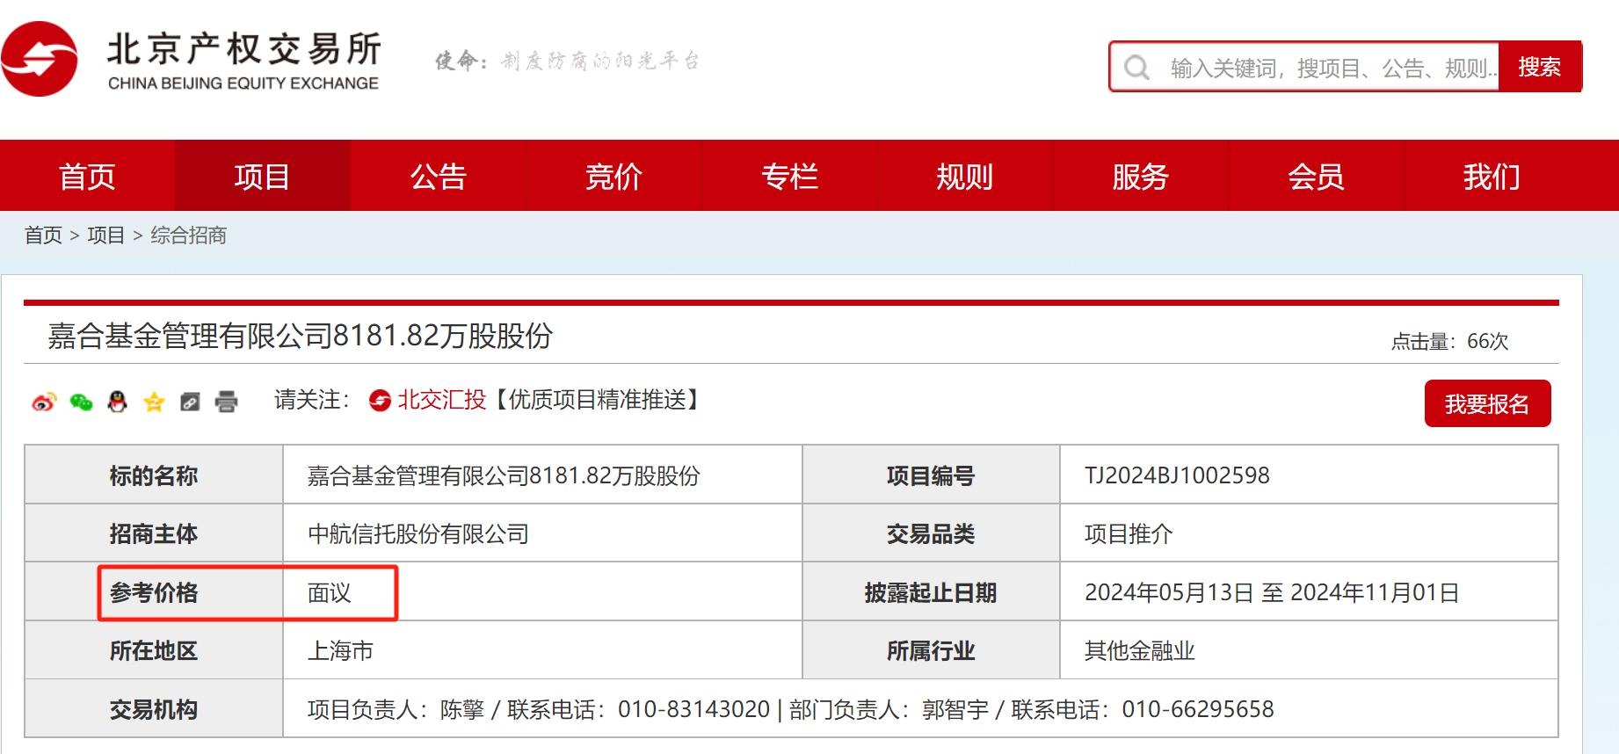
Task: Click the copy link icon
Action: [190, 402]
